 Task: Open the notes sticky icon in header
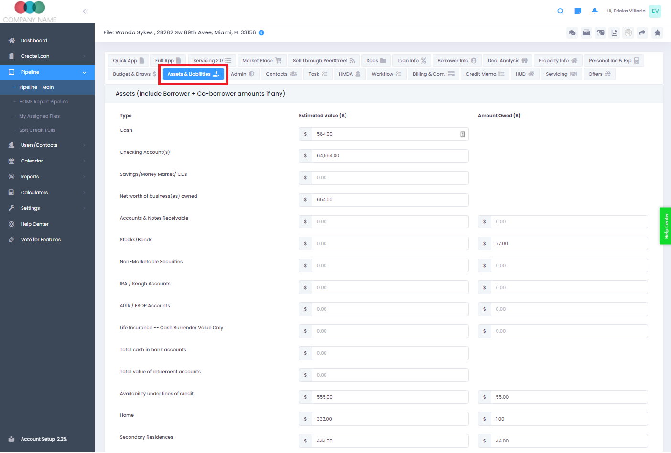pyautogui.click(x=578, y=11)
